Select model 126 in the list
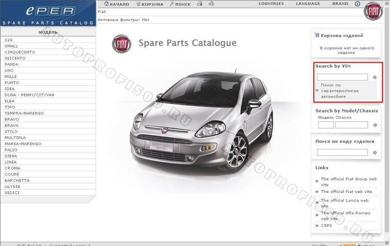390x246 pixels. pyautogui.click(x=48, y=40)
